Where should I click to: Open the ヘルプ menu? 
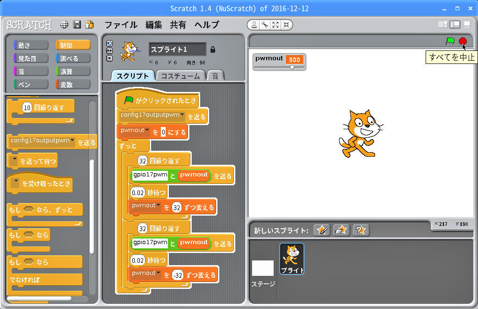pos(207,25)
